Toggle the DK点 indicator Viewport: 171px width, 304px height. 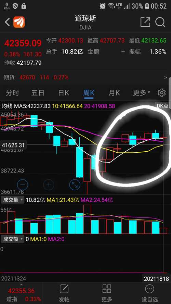(163, 106)
